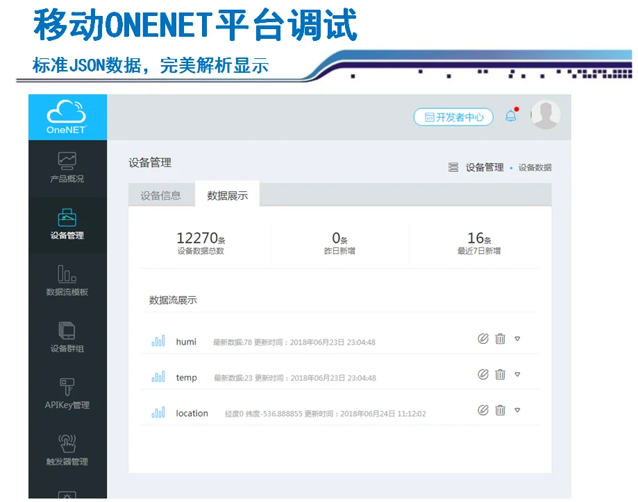Open the user avatar profile
638x502 pixels.
(546, 115)
